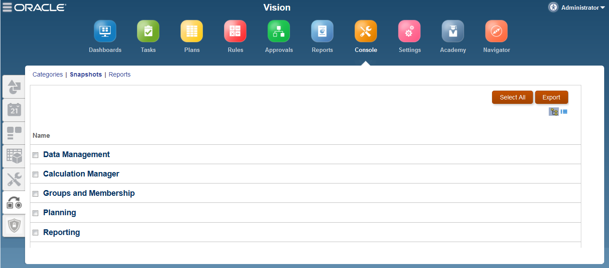
Task: Click the Select All button
Action: tap(512, 97)
